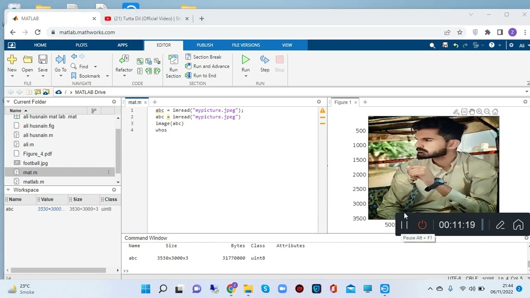Restore figure view with home icon
Screen dimensions: 530x298
(x=495, y=112)
